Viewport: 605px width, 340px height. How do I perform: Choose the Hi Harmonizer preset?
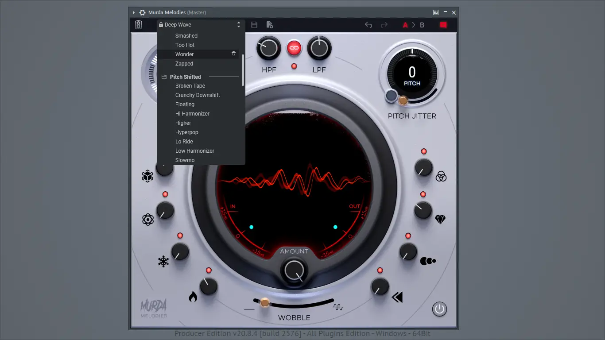[192, 114]
